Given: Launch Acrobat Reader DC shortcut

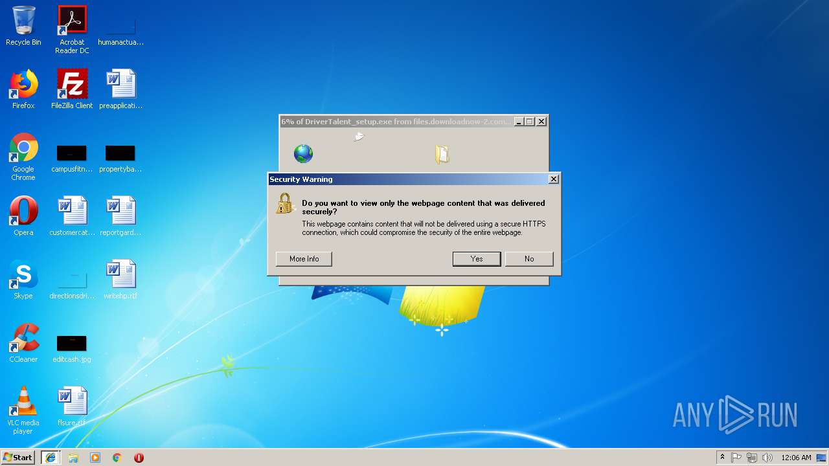Looking at the screenshot, I should tap(72, 30).
